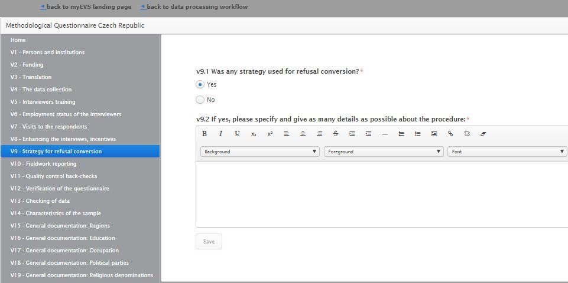Click into the v9.2 rich text area
Image resolution: width=568 pixels, height=283 pixels.
click(x=382, y=194)
